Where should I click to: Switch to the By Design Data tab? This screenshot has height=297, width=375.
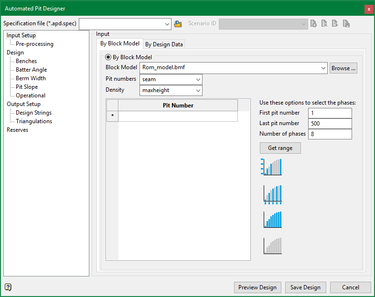pos(164,44)
